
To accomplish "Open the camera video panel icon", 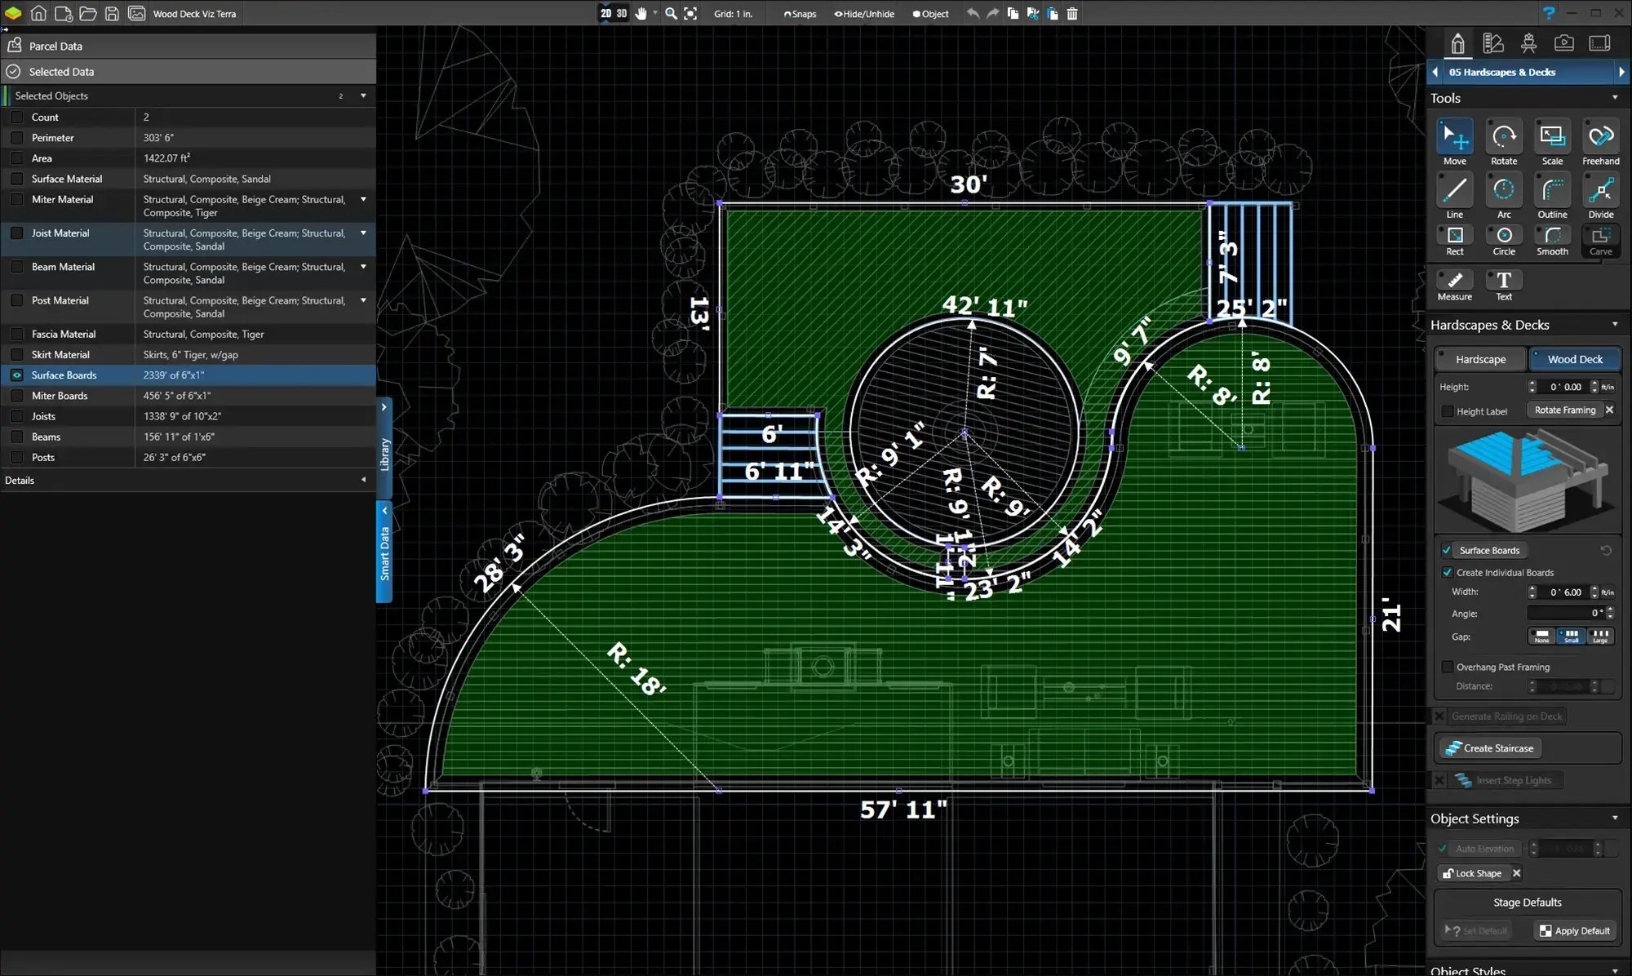I will coord(1563,43).
